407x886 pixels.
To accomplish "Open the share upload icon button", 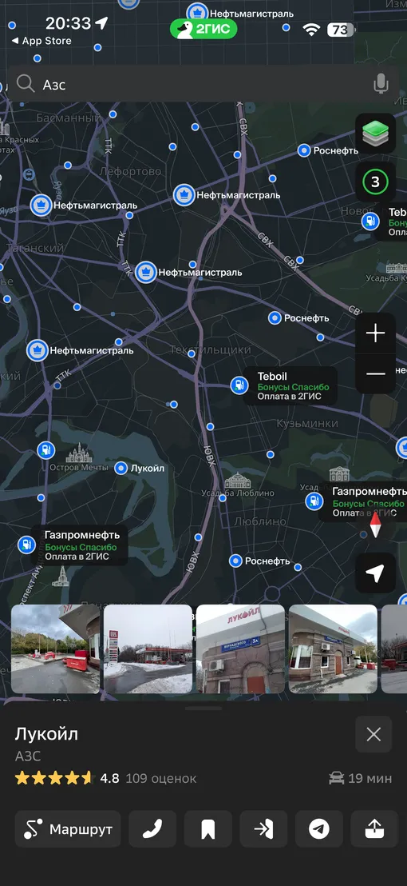I will point(374,829).
